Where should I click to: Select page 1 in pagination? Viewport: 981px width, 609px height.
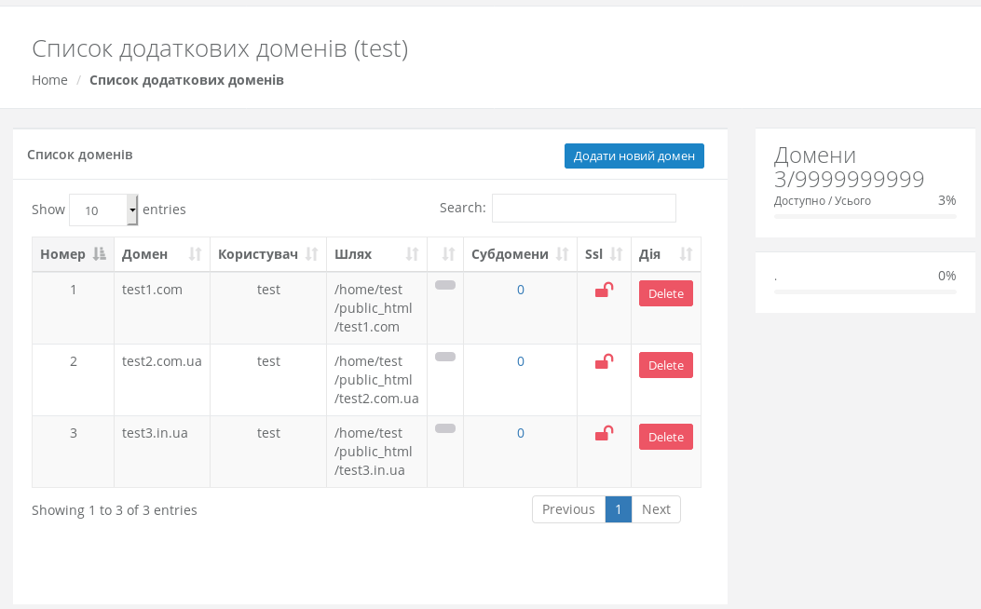(x=619, y=509)
